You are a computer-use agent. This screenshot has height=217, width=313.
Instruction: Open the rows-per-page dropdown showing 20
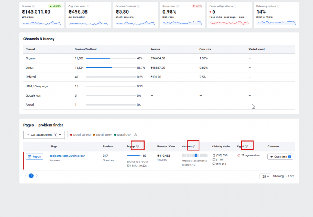click(x=265, y=176)
